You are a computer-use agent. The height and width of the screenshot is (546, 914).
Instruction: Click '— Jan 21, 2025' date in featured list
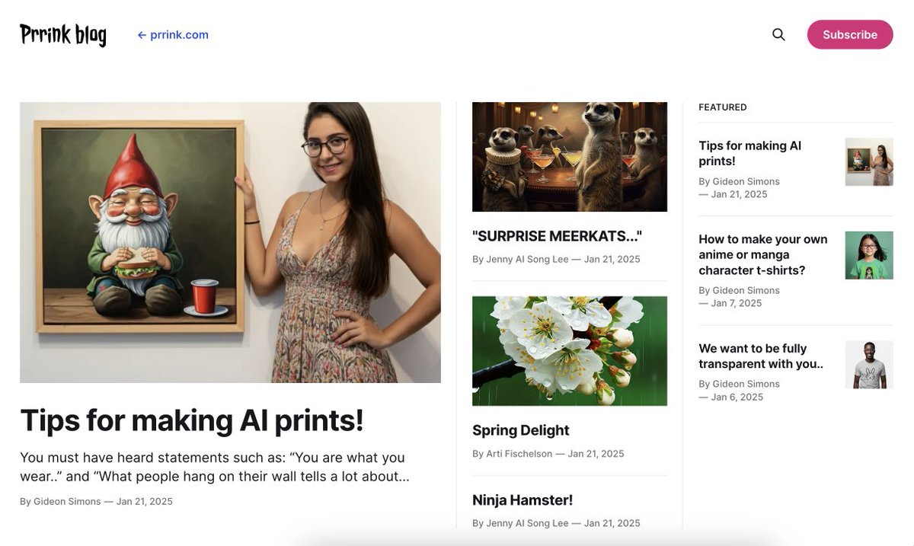click(733, 194)
